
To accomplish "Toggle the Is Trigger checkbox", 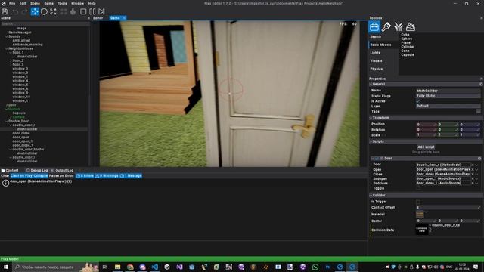I will click(418, 202).
